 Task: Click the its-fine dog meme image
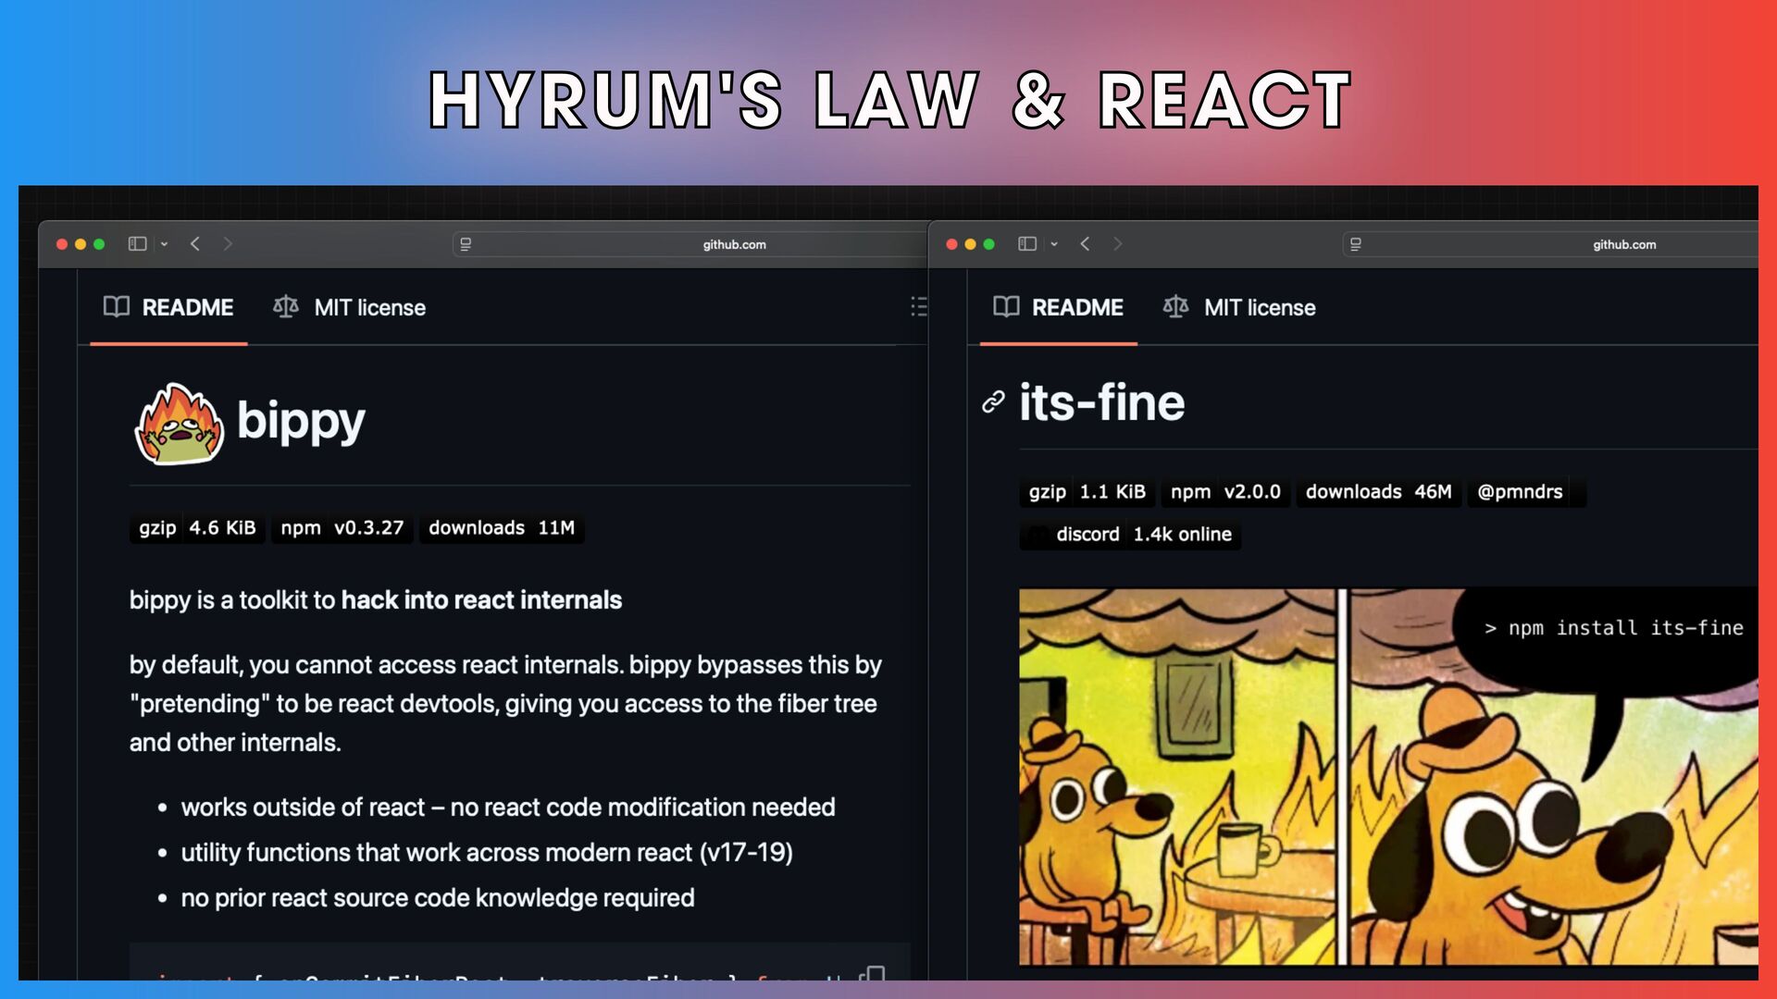(1386, 777)
